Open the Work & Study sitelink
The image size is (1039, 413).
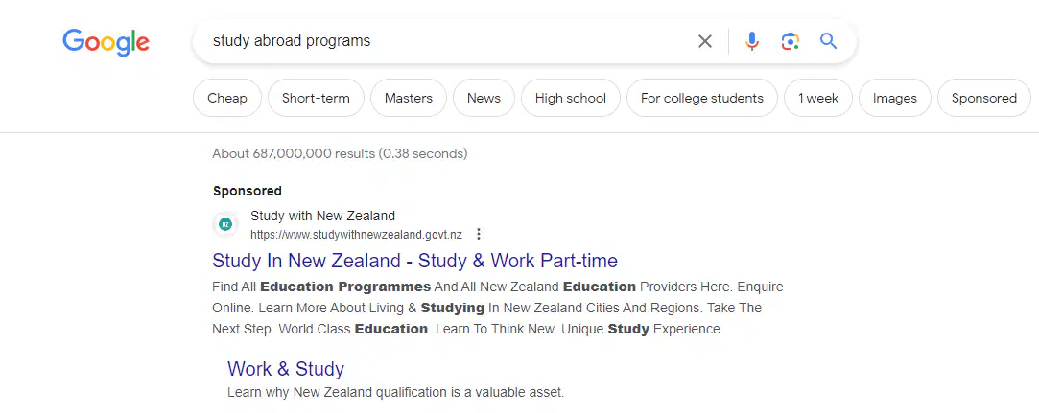[286, 369]
